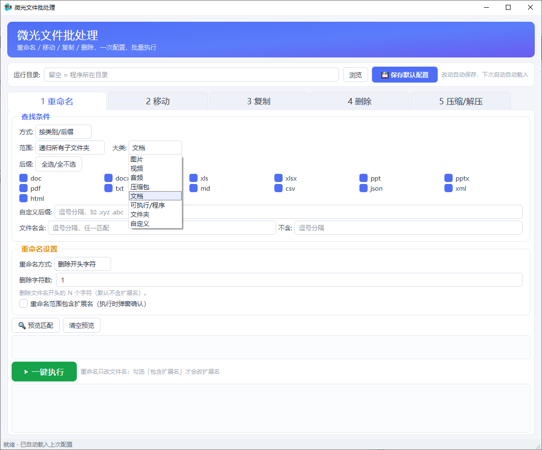Toggle the xls extension checkbox
542x450 pixels.
(194, 178)
